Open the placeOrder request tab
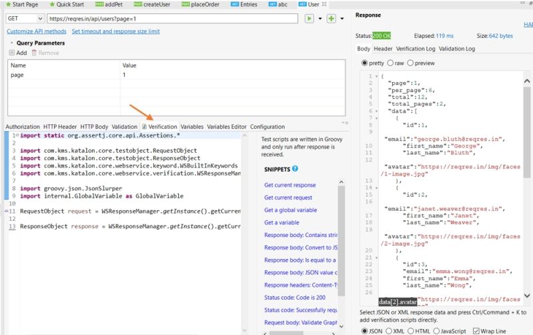 click(201, 5)
